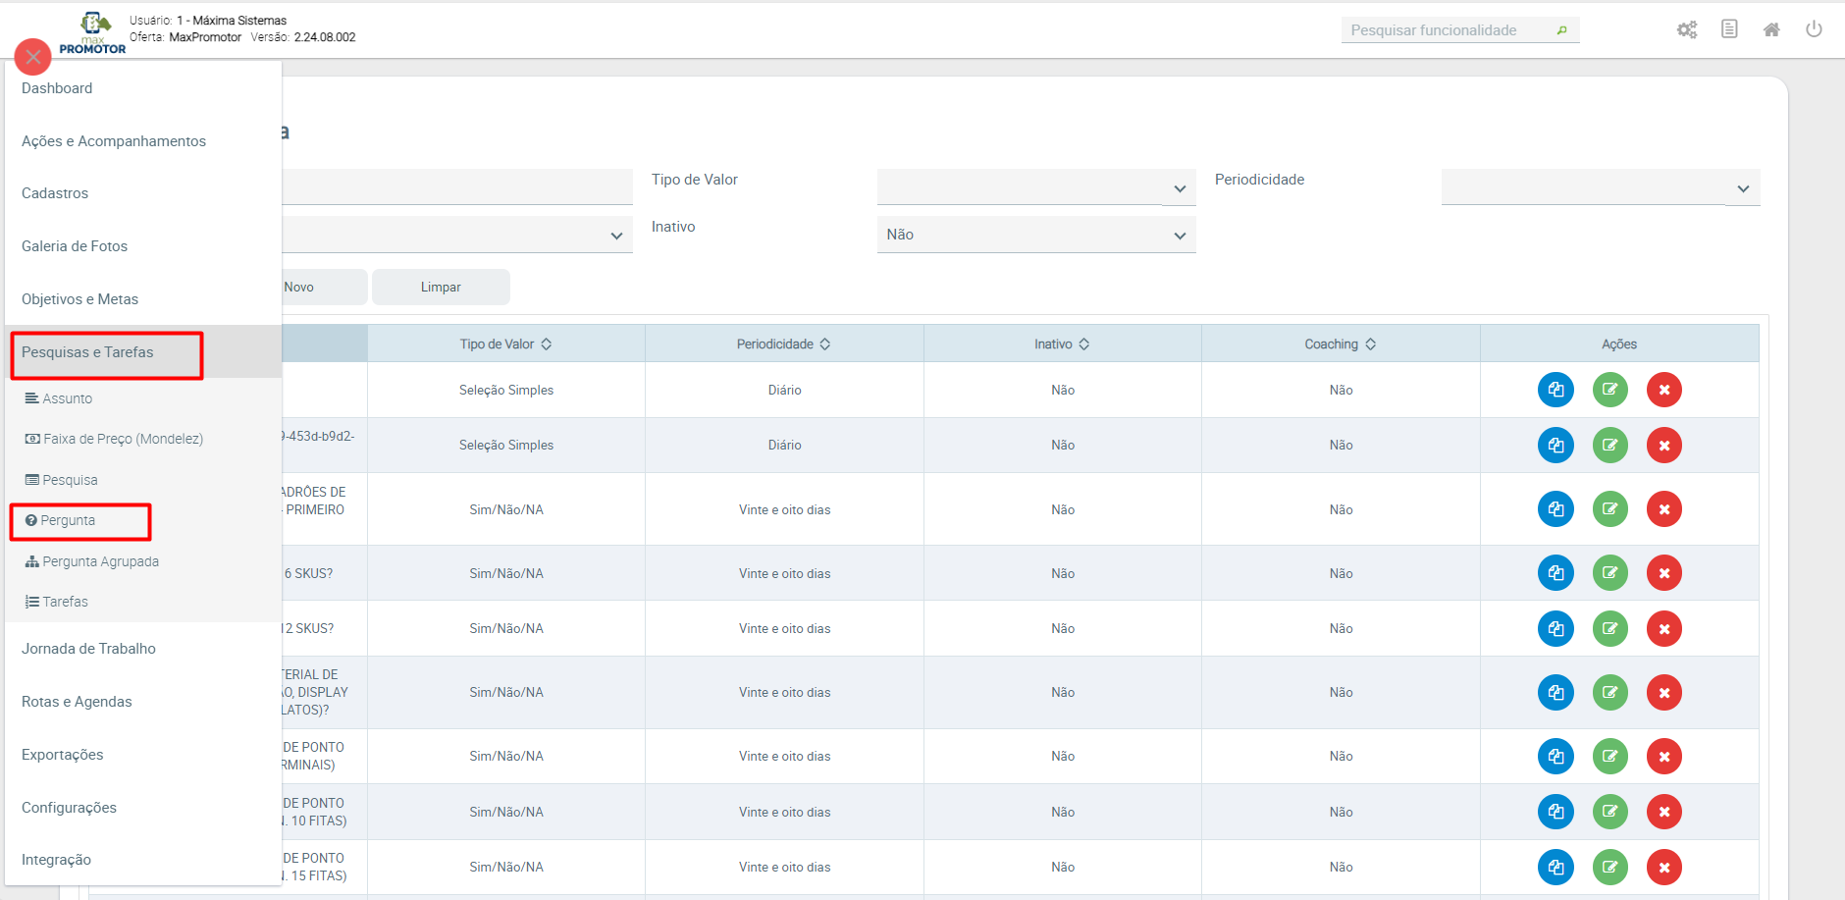
Task: Open the Periodicidade filter dropdown
Action: click(1600, 187)
